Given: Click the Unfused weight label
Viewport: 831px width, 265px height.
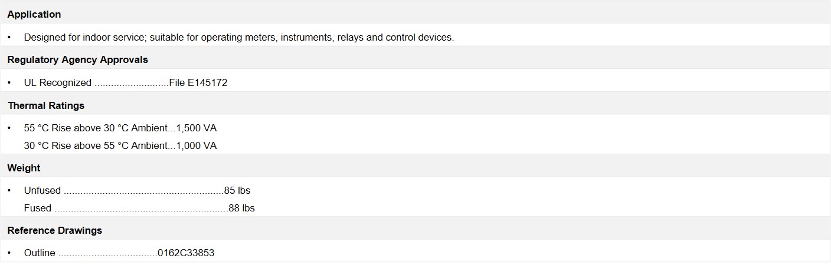Looking at the screenshot, I should point(42,190).
